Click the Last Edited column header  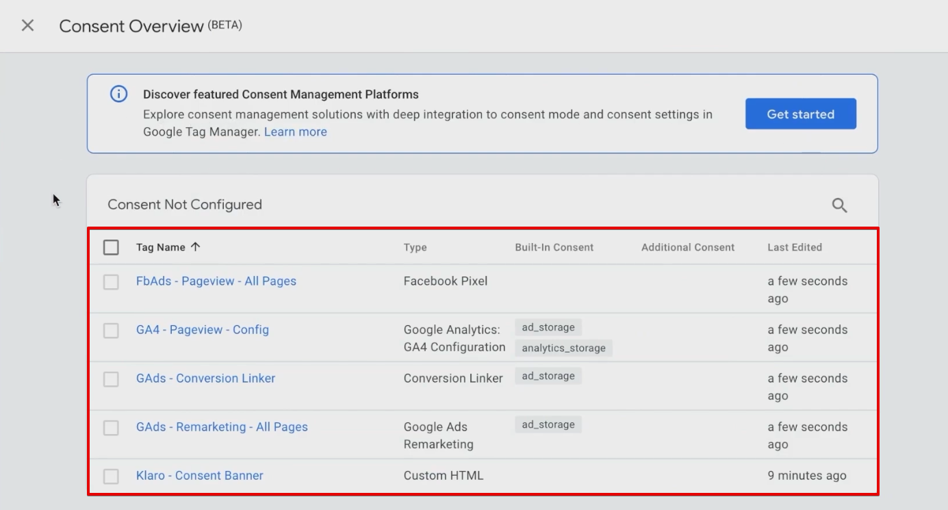[795, 248]
